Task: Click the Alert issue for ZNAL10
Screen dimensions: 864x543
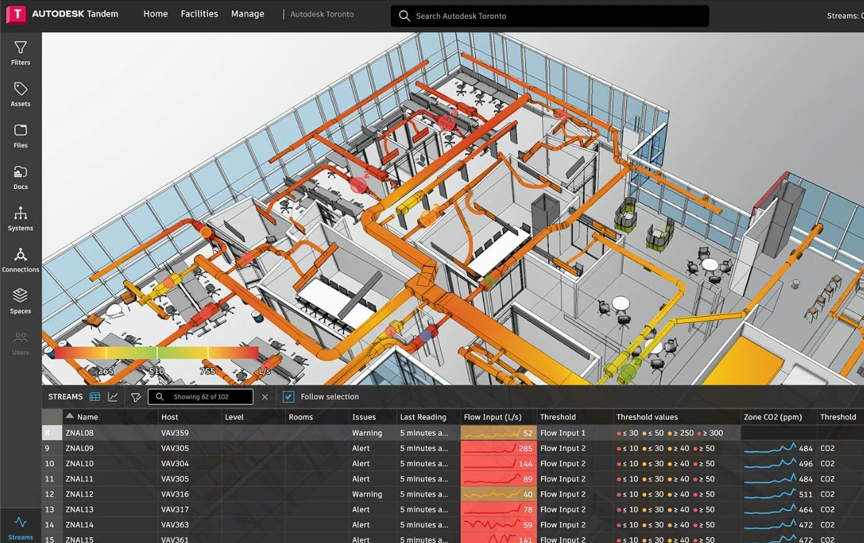Action: pyautogui.click(x=361, y=464)
